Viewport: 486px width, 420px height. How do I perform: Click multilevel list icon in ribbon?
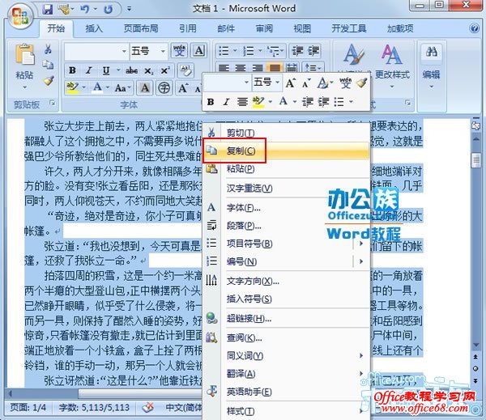point(274,51)
